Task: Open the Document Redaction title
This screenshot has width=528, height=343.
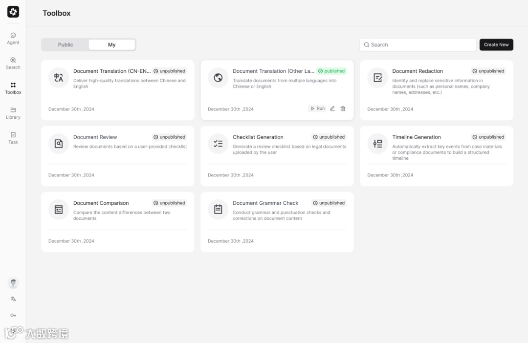Action: click(x=418, y=71)
